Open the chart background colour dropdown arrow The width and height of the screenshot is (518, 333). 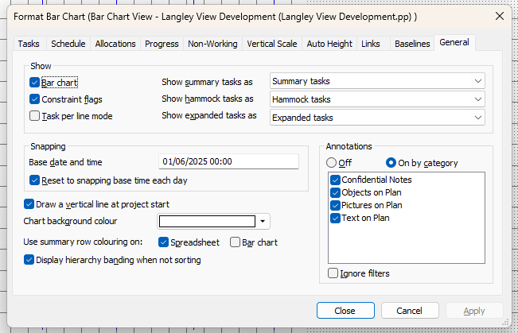pyautogui.click(x=263, y=221)
